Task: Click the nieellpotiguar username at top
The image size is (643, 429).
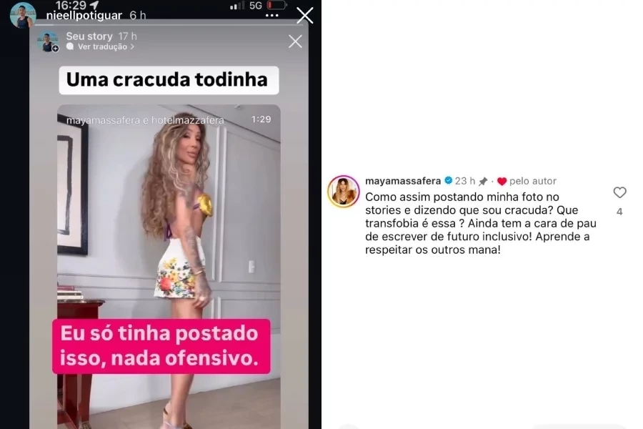Action: coord(84,16)
